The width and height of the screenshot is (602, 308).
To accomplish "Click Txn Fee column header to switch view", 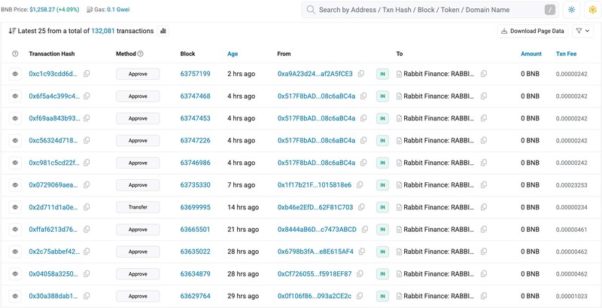I will (x=566, y=54).
